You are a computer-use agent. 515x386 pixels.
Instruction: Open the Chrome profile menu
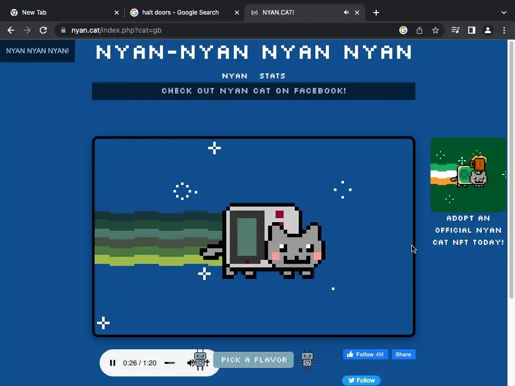click(488, 30)
